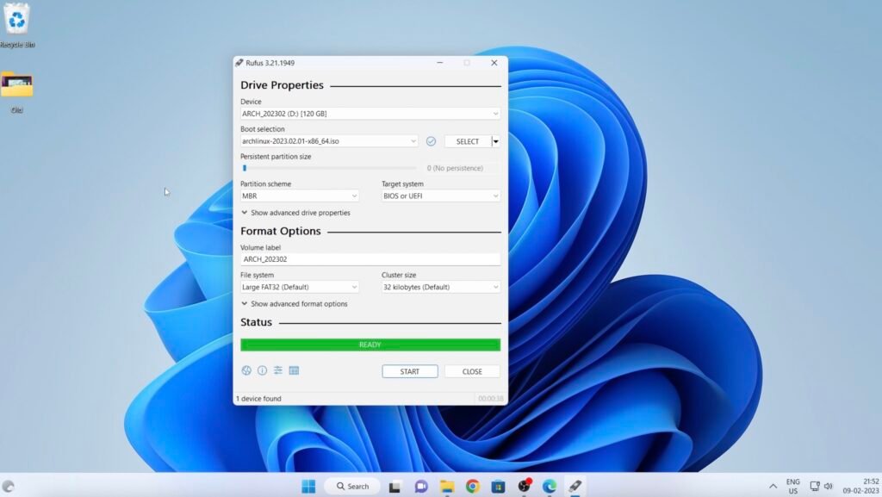Open File Explorer from taskbar
The height and width of the screenshot is (497, 882).
447,487
